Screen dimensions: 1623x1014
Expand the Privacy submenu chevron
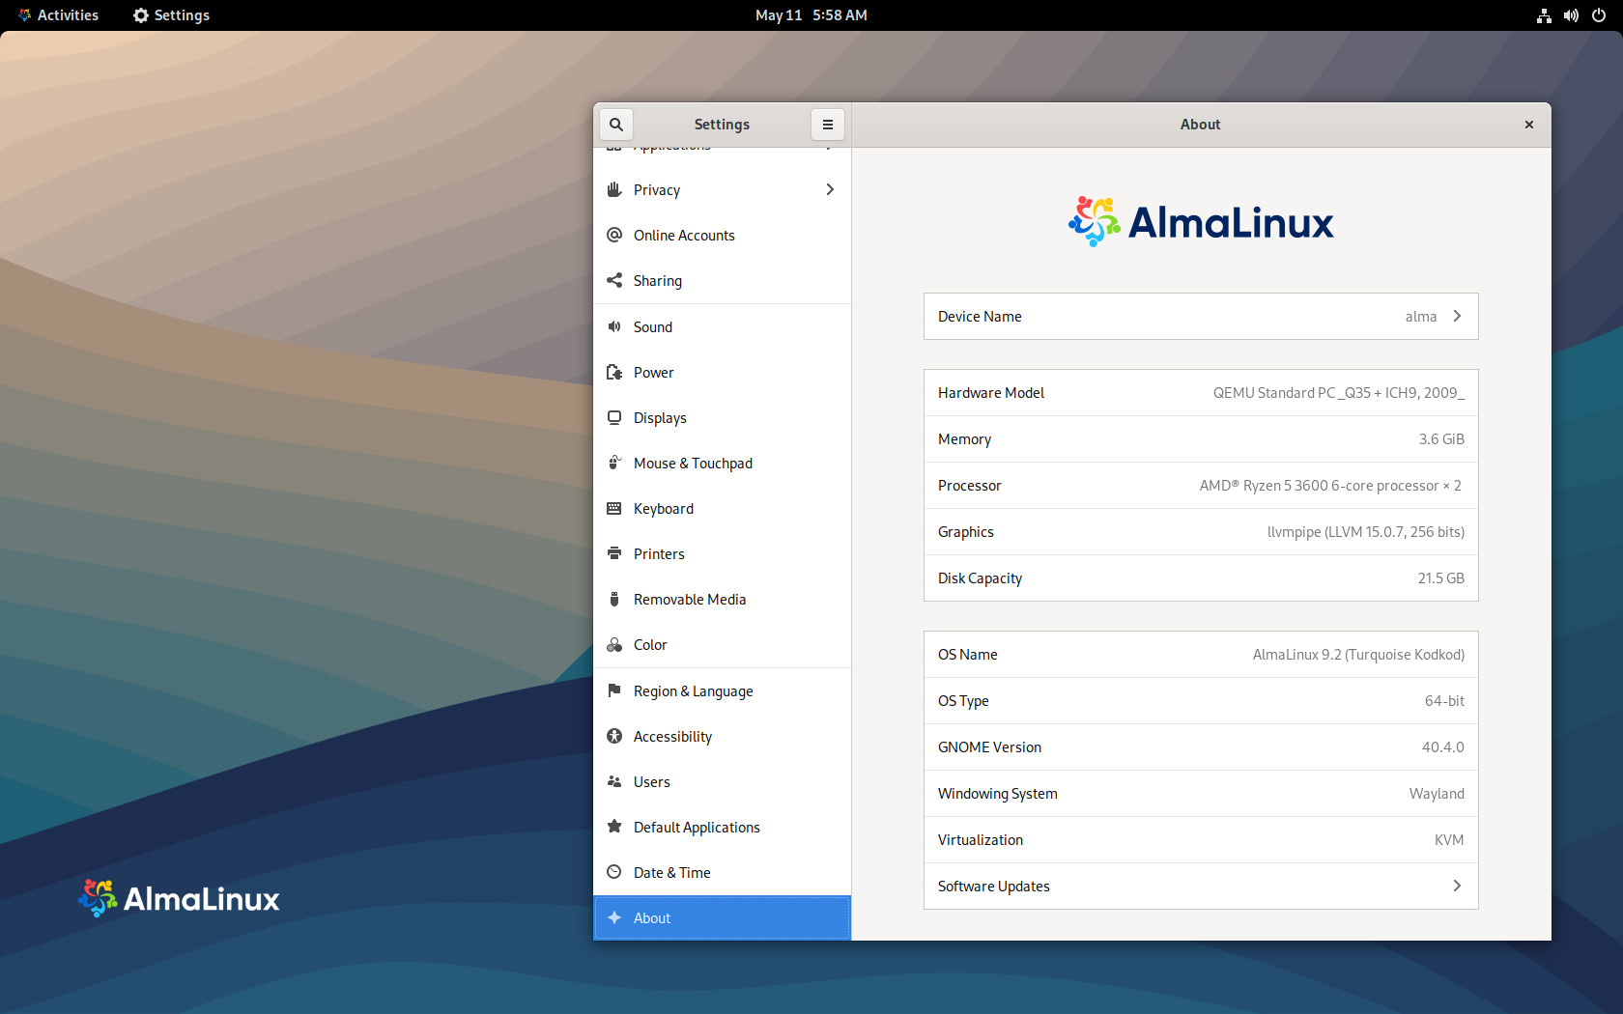(x=830, y=189)
